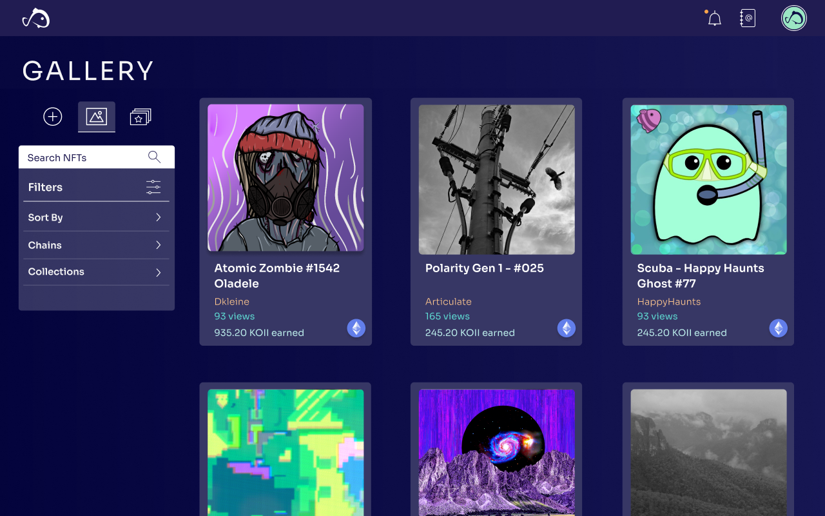Focus the Search NFTs field

[x=97, y=157]
